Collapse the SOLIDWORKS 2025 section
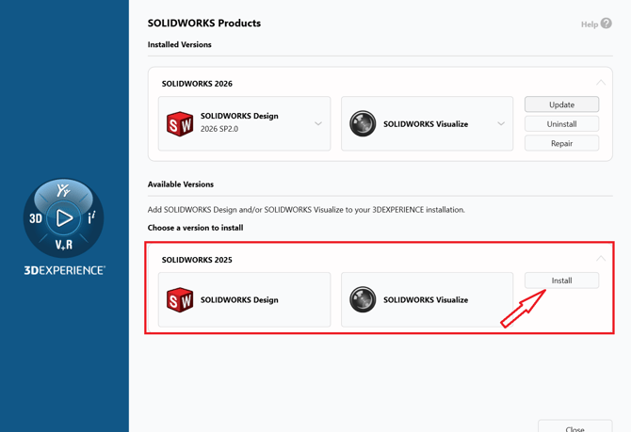631x432 pixels. click(601, 258)
